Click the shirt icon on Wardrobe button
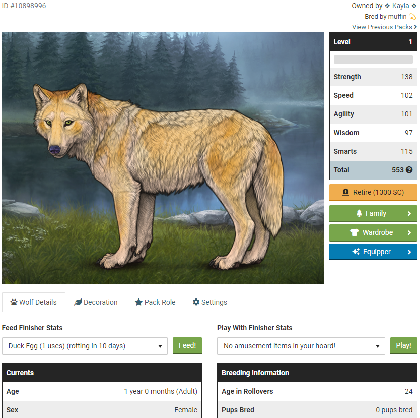Screen dimensions: 420x418 coord(355,232)
